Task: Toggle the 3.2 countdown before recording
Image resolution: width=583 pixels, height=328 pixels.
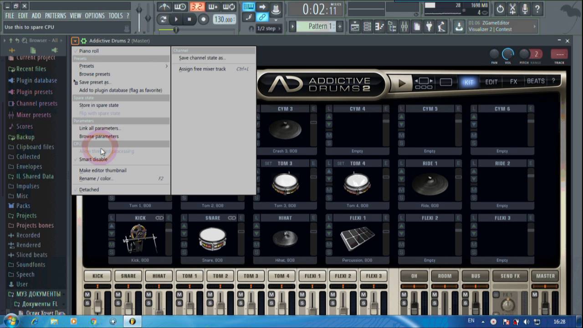Action: click(x=197, y=7)
